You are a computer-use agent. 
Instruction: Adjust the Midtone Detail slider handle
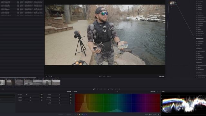[60, 99]
